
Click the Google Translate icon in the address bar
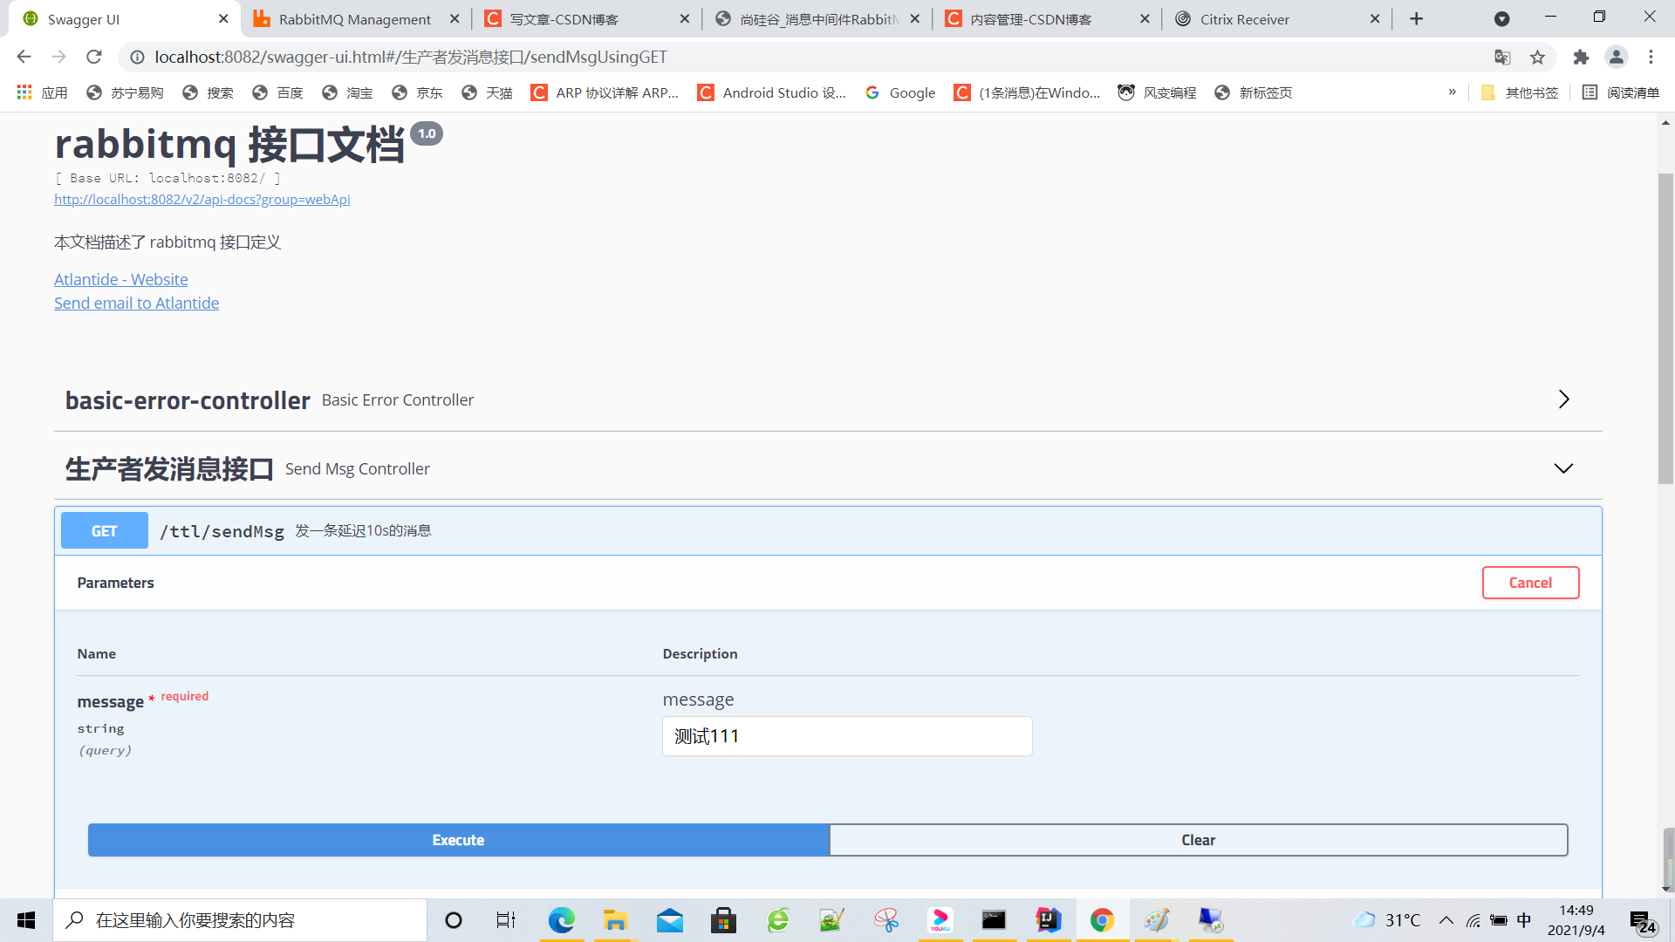[x=1502, y=57]
